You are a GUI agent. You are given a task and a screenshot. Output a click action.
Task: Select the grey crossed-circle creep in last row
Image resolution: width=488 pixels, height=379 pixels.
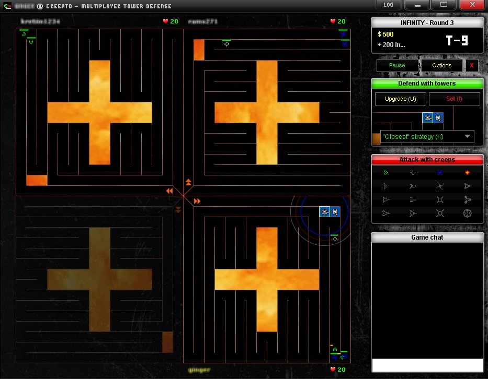(440, 213)
